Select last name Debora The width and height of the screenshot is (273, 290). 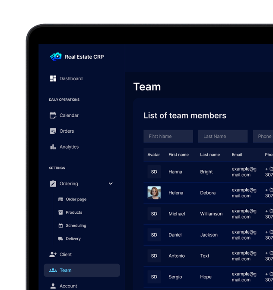(x=208, y=193)
